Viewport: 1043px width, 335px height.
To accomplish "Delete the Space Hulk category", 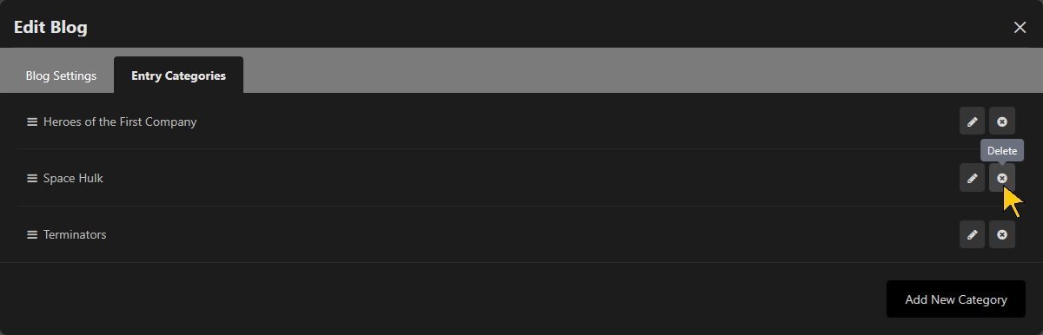I will click(x=1002, y=178).
